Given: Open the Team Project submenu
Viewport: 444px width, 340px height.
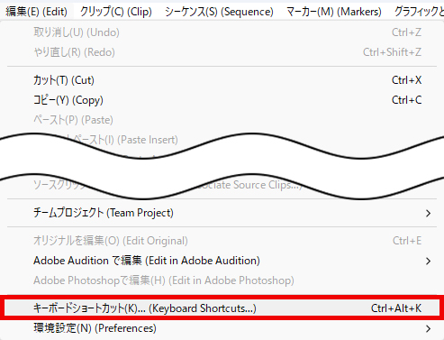Looking at the screenshot, I should (222, 213).
